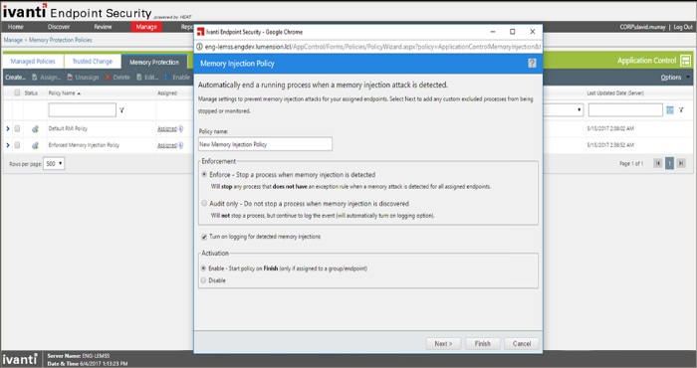Viewport: 697px width, 368px height.
Task: Check the Enforced Memory Injection Policy row checkbox
Action: tap(17, 145)
